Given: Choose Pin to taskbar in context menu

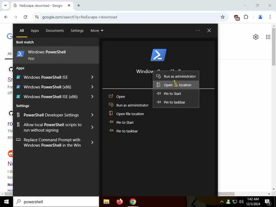Looking at the screenshot, I should click(x=176, y=102).
